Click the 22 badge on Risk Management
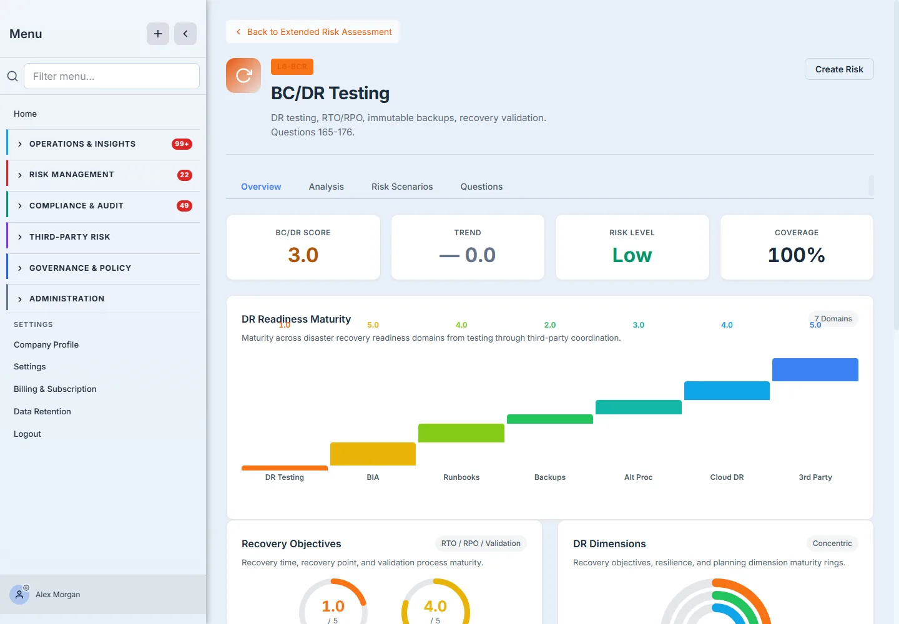This screenshot has width=899, height=624. pyautogui.click(x=184, y=175)
